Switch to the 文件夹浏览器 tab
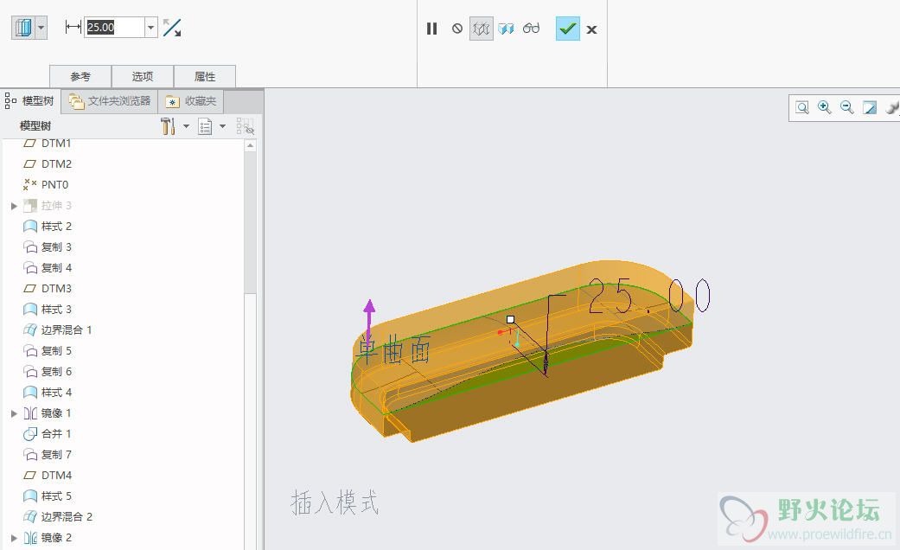This screenshot has height=550, width=900. coord(109,102)
